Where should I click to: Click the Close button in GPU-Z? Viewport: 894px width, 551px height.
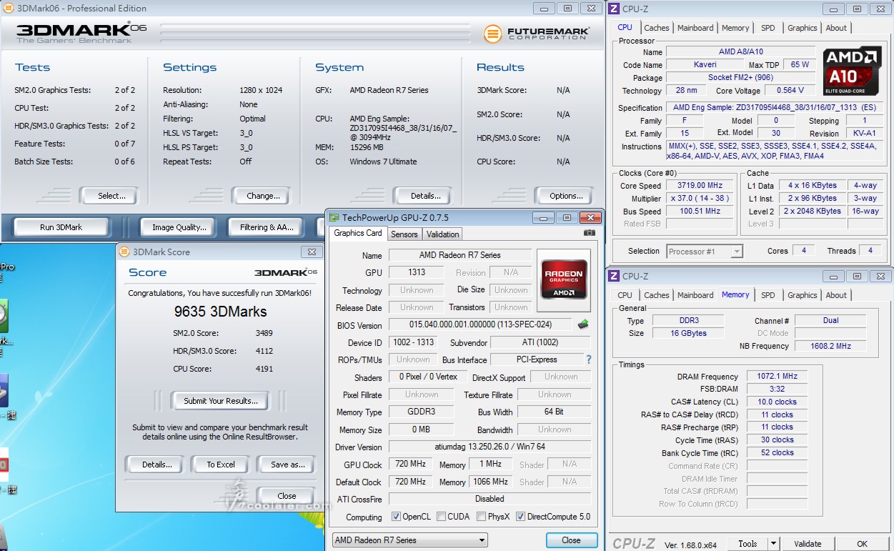click(x=571, y=540)
